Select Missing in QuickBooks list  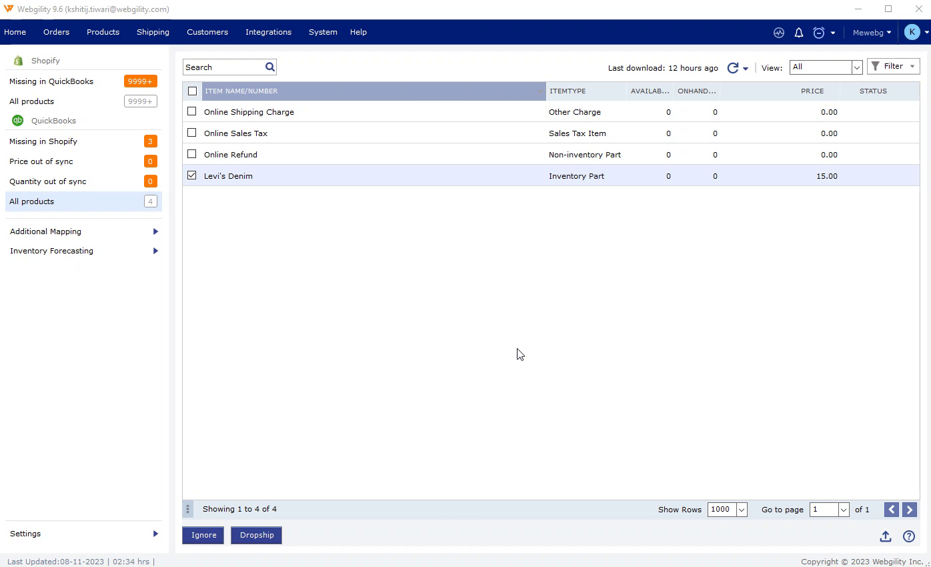tap(83, 81)
